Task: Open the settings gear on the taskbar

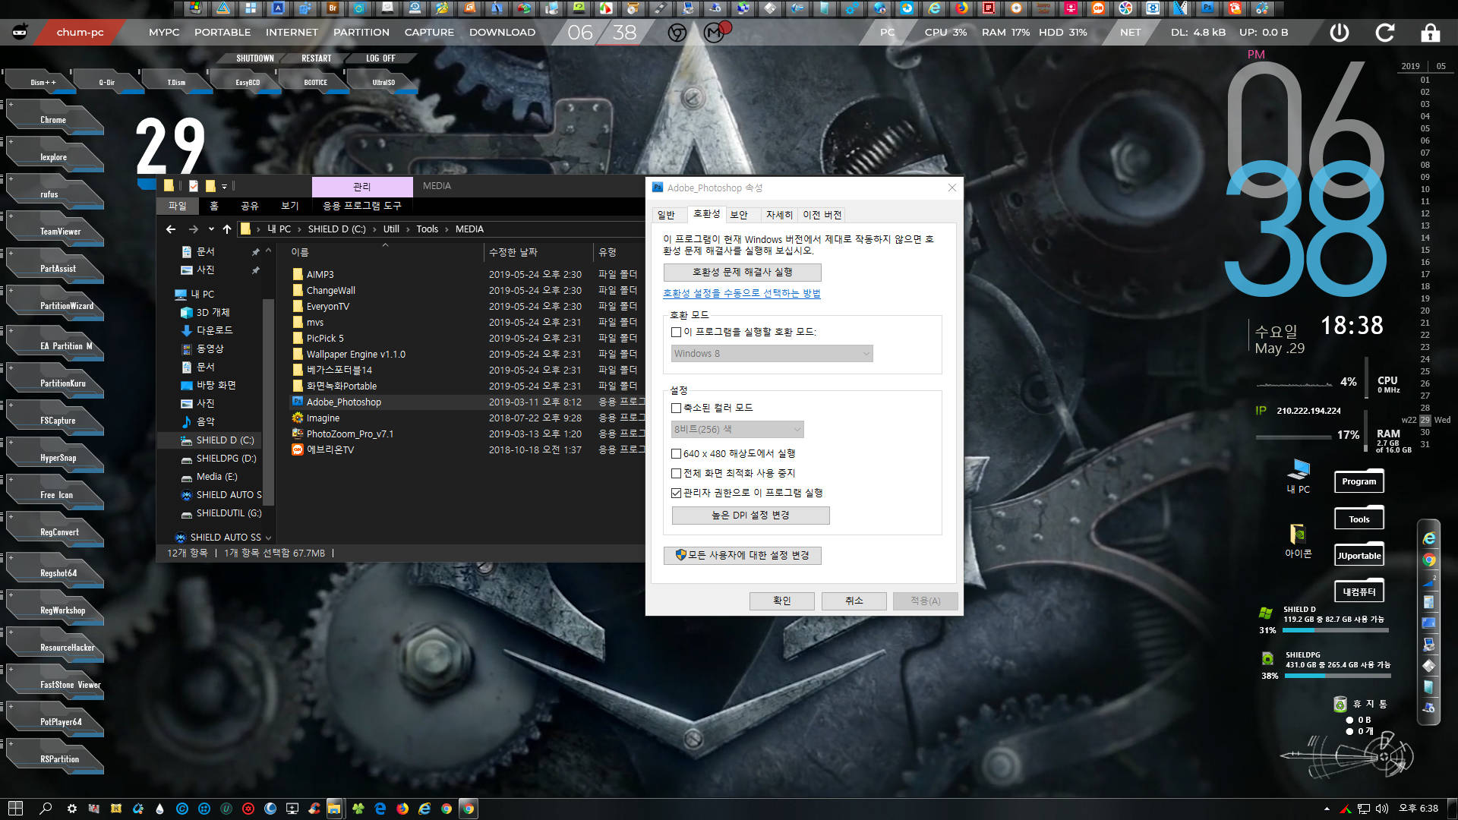Action: tap(71, 809)
